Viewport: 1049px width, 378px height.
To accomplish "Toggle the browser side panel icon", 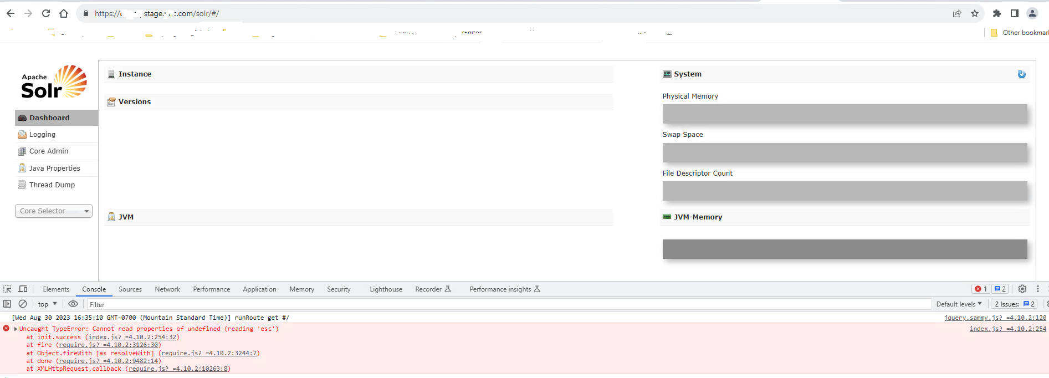I will pyautogui.click(x=1015, y=13).
